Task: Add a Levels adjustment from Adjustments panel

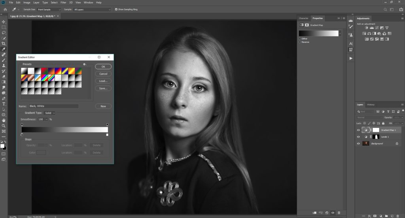Action: (372, 28)
